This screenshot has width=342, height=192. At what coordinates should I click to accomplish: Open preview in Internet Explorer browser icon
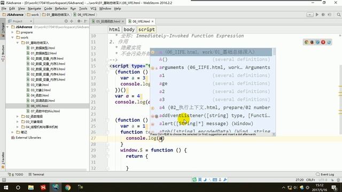tap(329, 42)
